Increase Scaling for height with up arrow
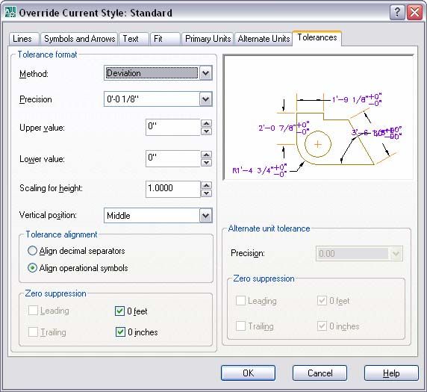 coord(207,185)
